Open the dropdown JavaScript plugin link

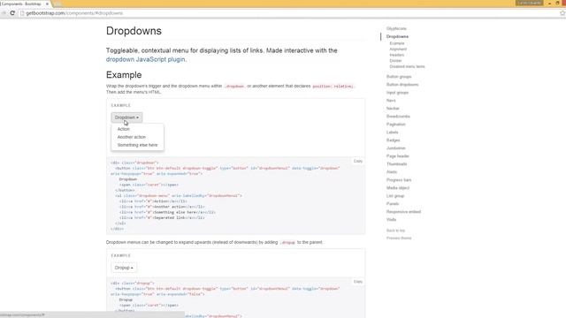click(x=145, y=59)
